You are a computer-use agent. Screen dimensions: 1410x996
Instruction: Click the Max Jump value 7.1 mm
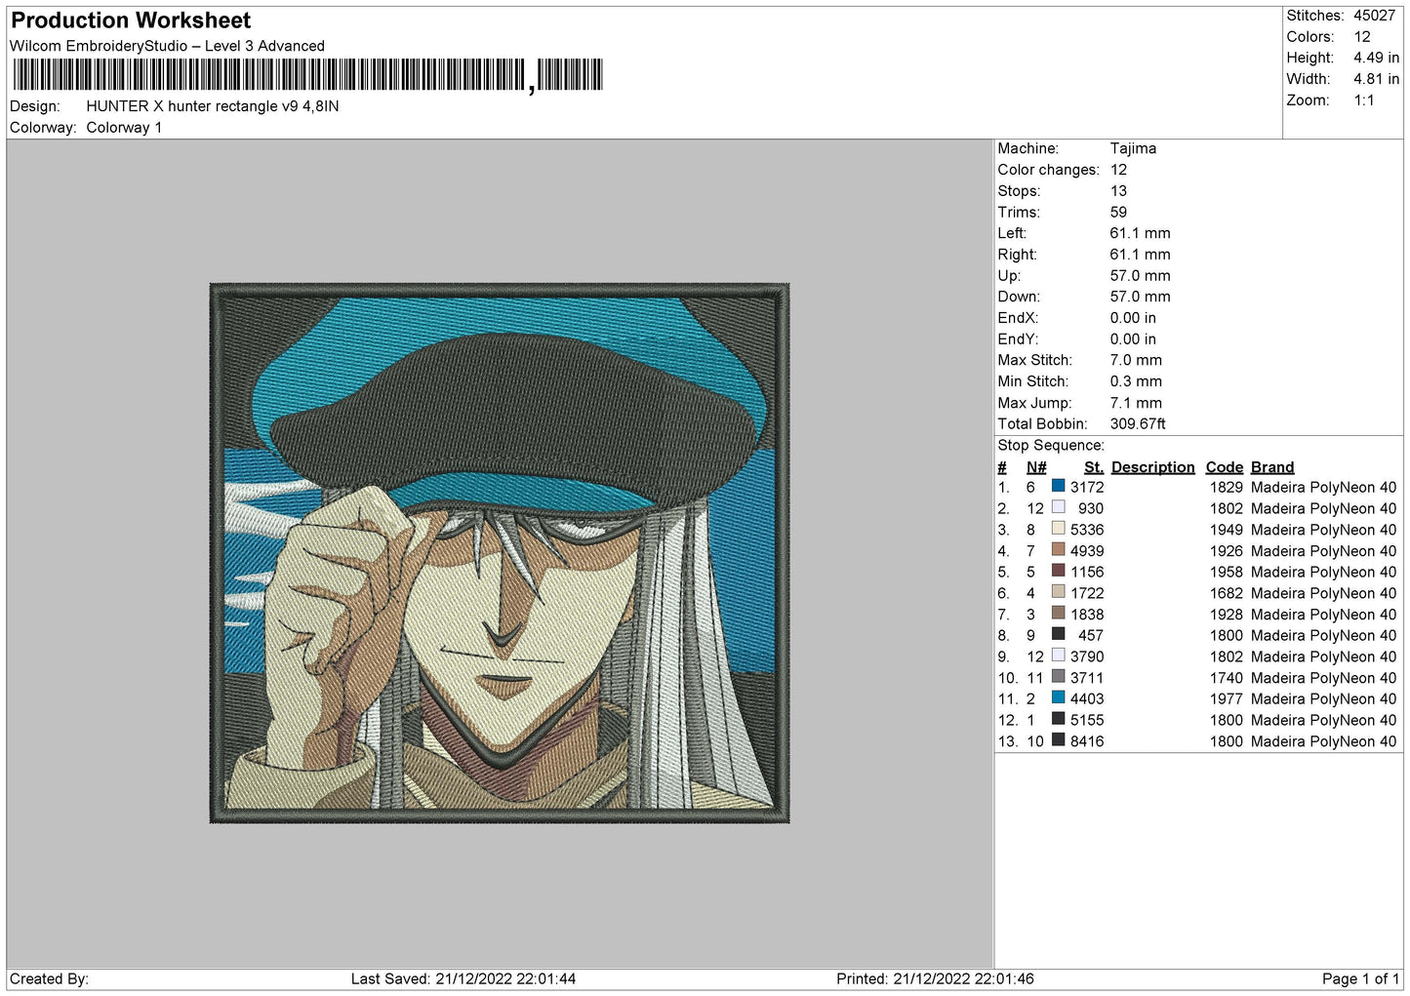tap(1136, 403)
